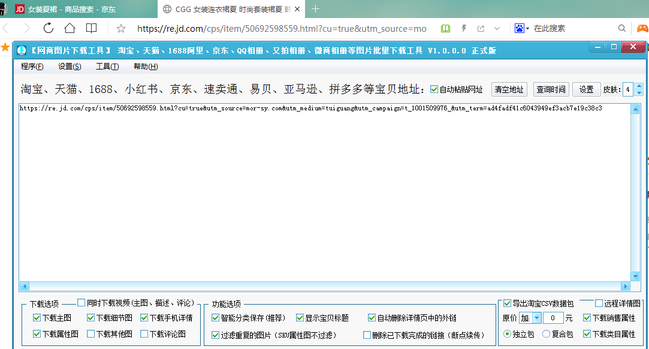Toggle 过滤重复的图片 checkbox
The image size is (649, 349).
(x=215, y=335)
